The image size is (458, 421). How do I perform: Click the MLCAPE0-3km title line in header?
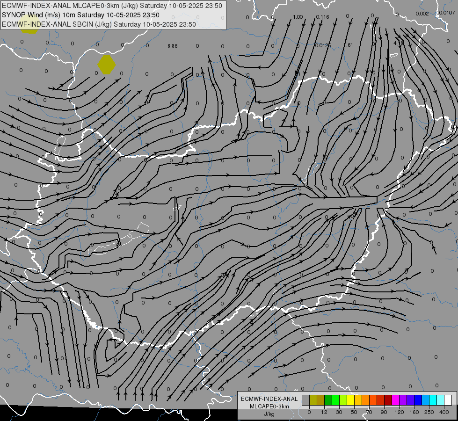[112, 6]
